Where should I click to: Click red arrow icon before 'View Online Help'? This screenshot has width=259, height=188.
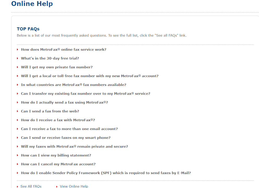[x=57, y=186]
